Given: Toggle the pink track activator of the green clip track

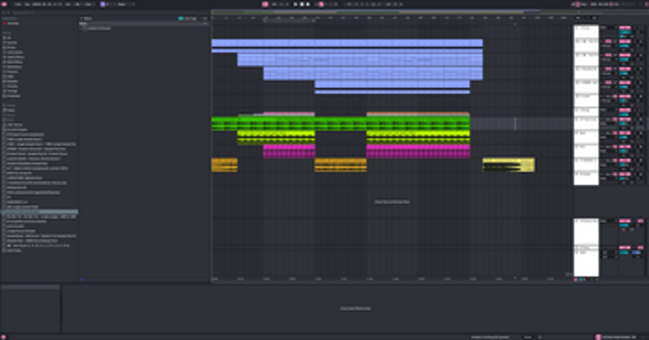Looking at the screenshot, I should point(625,119).
